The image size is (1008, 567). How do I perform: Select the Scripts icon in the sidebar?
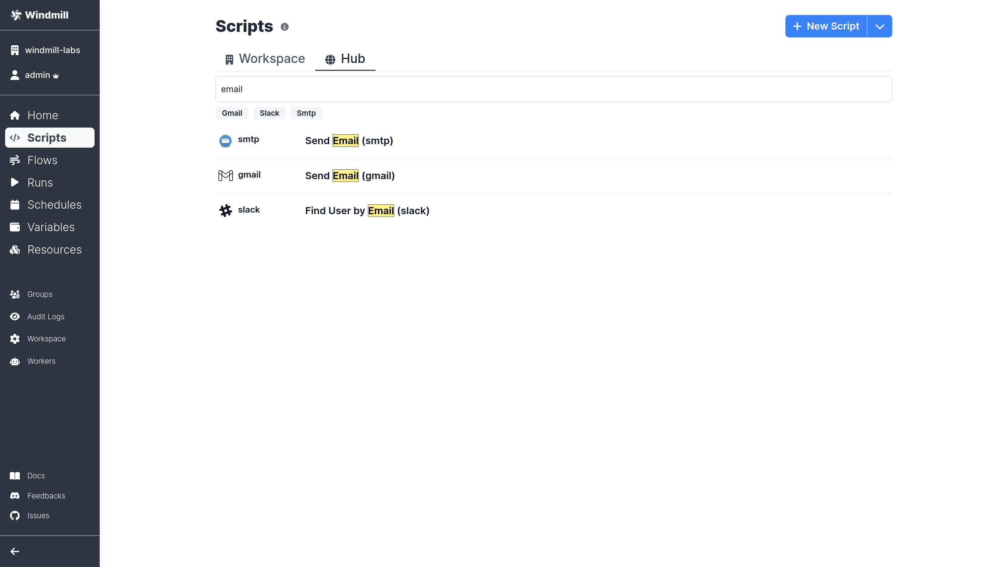point(15,137)
